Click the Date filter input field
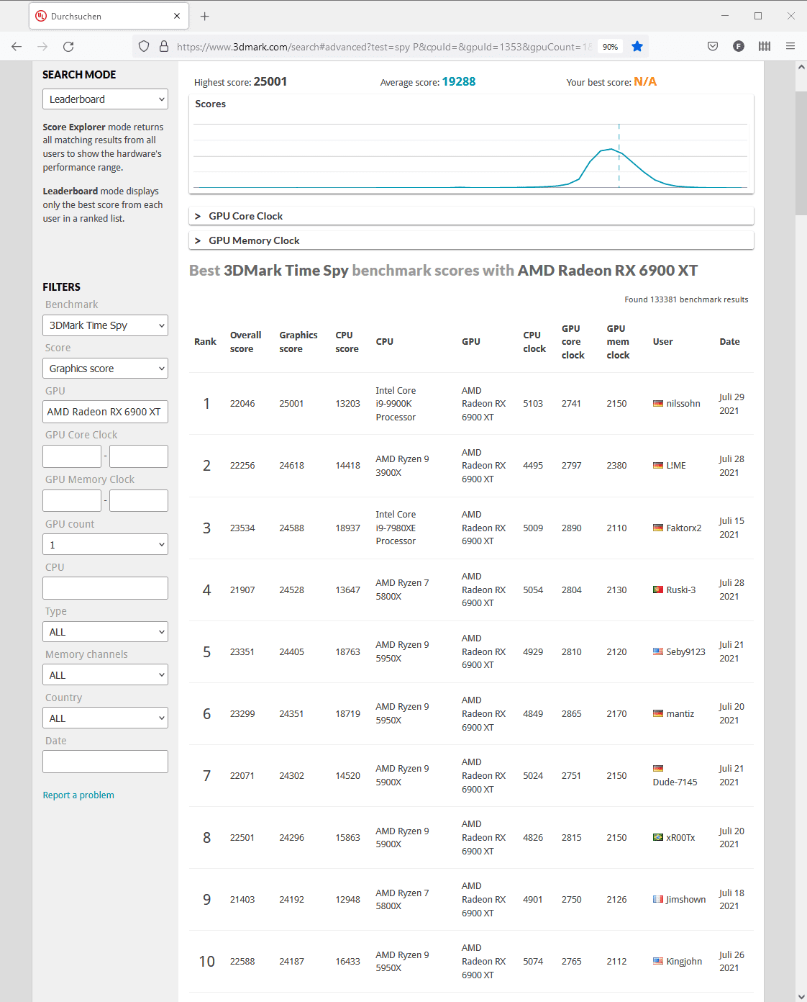This screenshot has width=807, height=1002. point(105,762)
